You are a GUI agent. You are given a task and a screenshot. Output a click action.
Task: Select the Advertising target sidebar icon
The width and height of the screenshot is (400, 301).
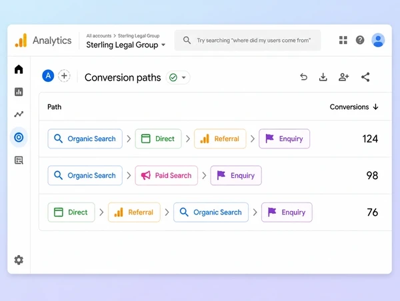point(19,137)
